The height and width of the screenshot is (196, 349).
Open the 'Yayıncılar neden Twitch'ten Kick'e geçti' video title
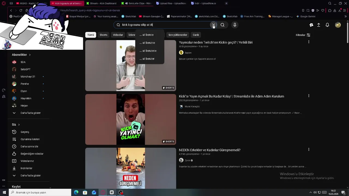click(x=216, y=42)
